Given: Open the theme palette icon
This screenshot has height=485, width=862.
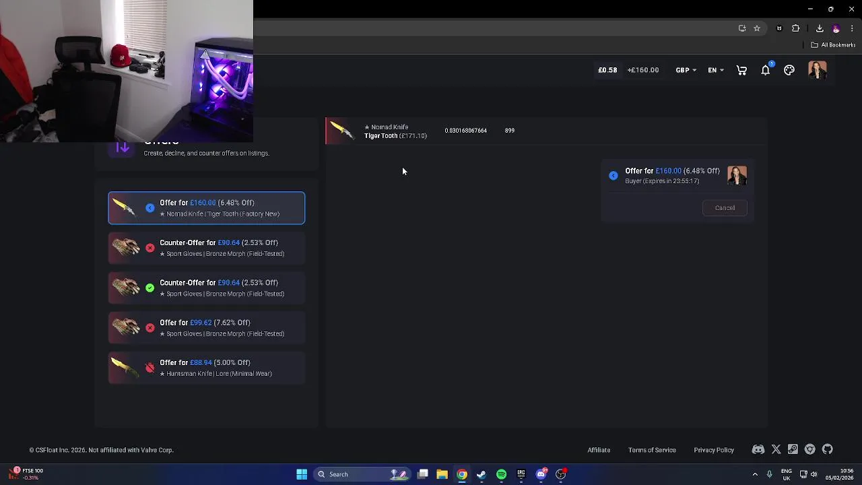Looking at the screenshot, I should tap(789, 70).
